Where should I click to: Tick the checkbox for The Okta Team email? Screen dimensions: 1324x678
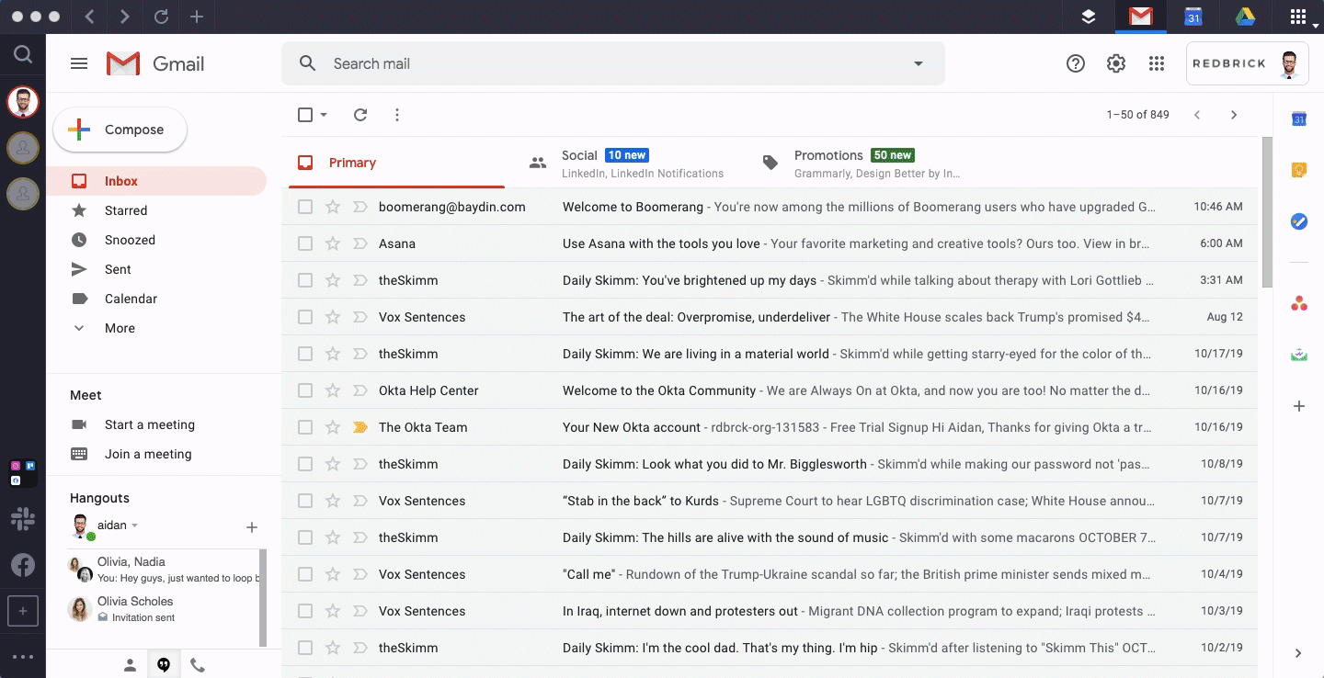[x=305, y=427]
